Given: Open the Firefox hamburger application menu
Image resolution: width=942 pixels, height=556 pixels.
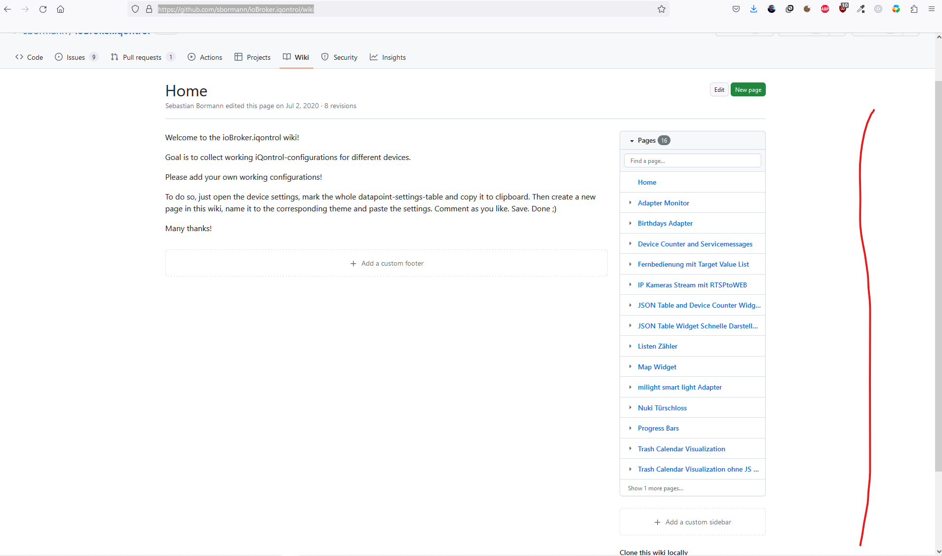Looking at the screenshot, I should (x=932, y=9).
